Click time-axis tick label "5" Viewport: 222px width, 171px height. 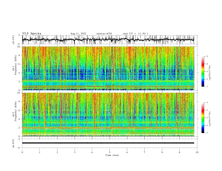click(x=110, y=152)
